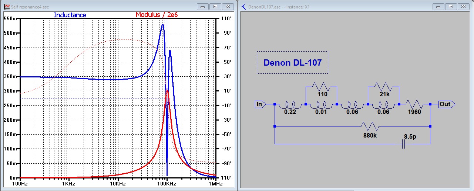Click the 110° right axis label
The height and width of the screenshot is (191, 474).
tap(227, 18)
